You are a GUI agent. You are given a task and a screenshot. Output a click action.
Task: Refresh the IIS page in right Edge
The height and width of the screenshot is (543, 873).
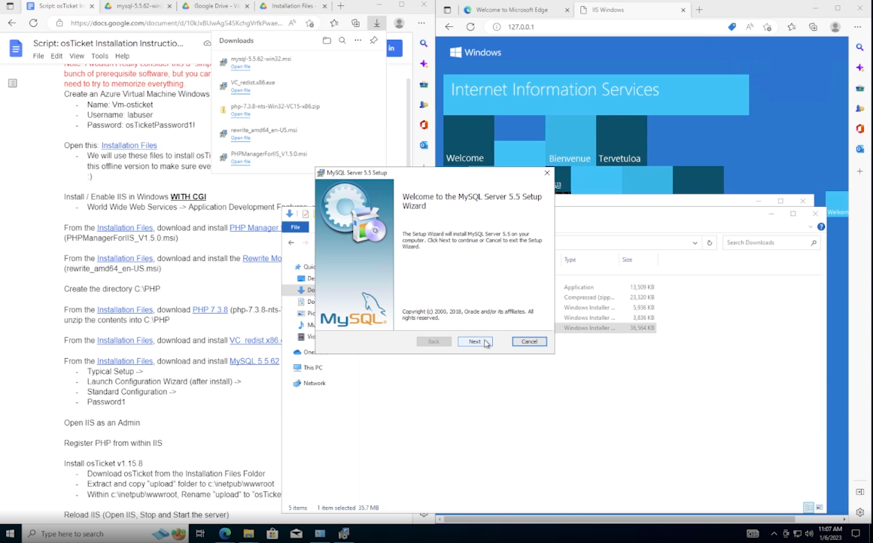(470, 27)
